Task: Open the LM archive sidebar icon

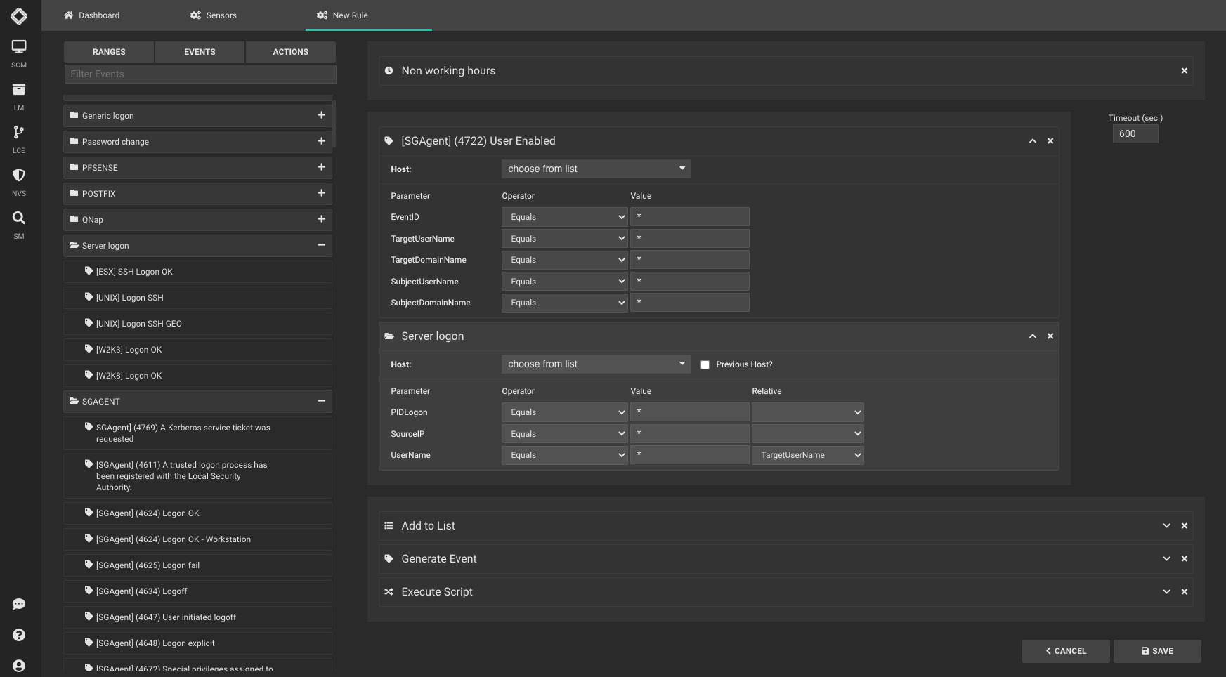Action: [x=19, y=90]
